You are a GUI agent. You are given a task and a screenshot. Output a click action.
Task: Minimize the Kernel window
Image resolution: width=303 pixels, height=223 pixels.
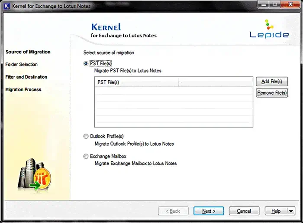click(263, 4)
